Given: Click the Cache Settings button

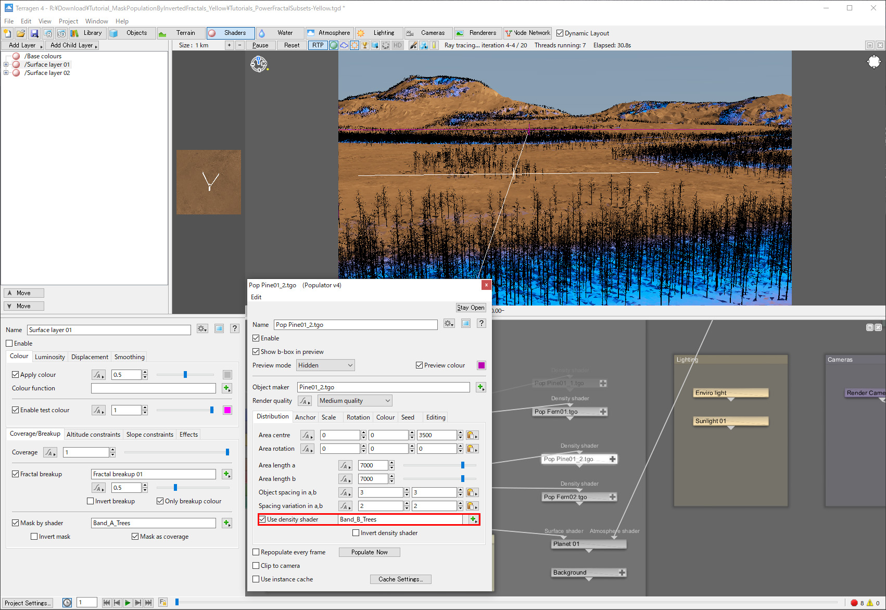Looking at the screenshot, I should [x=400, y=579].
